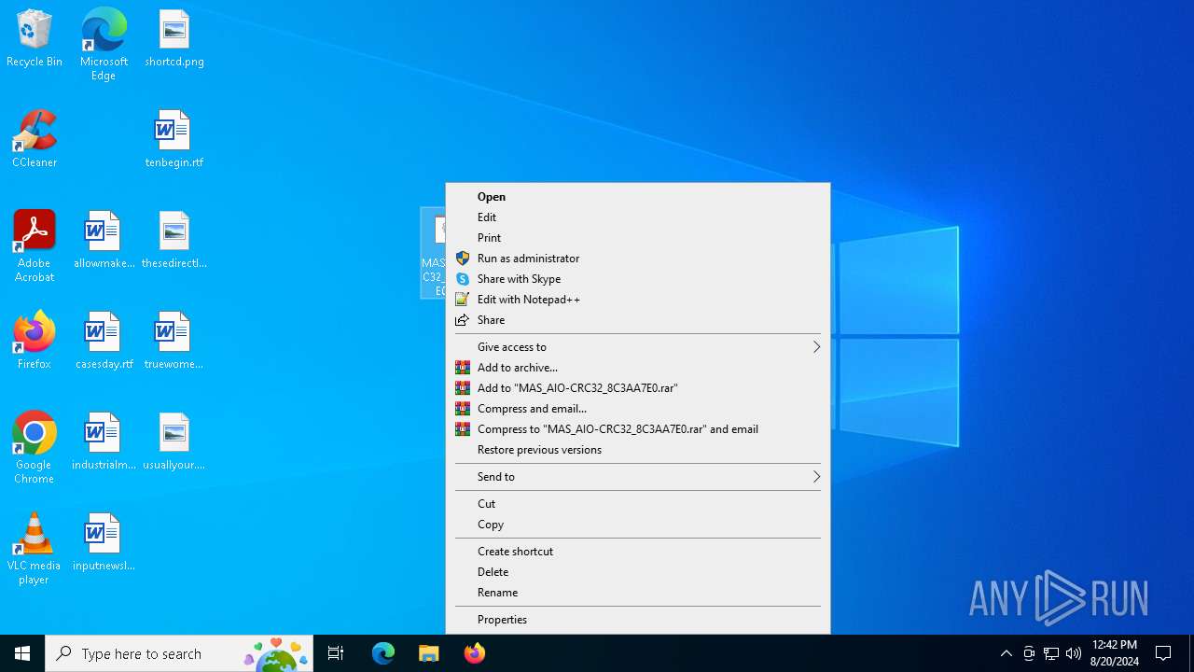Click the search highlights illustration in search box
Image resolution: width=1194 pixels, height=672 pixels.
click(x=276, y=653)
